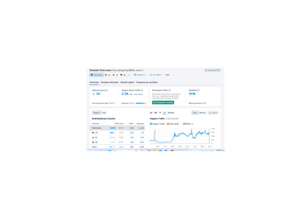Open the 3.3K organic traffic value
The image size is (281, 211).
point(125,94)
